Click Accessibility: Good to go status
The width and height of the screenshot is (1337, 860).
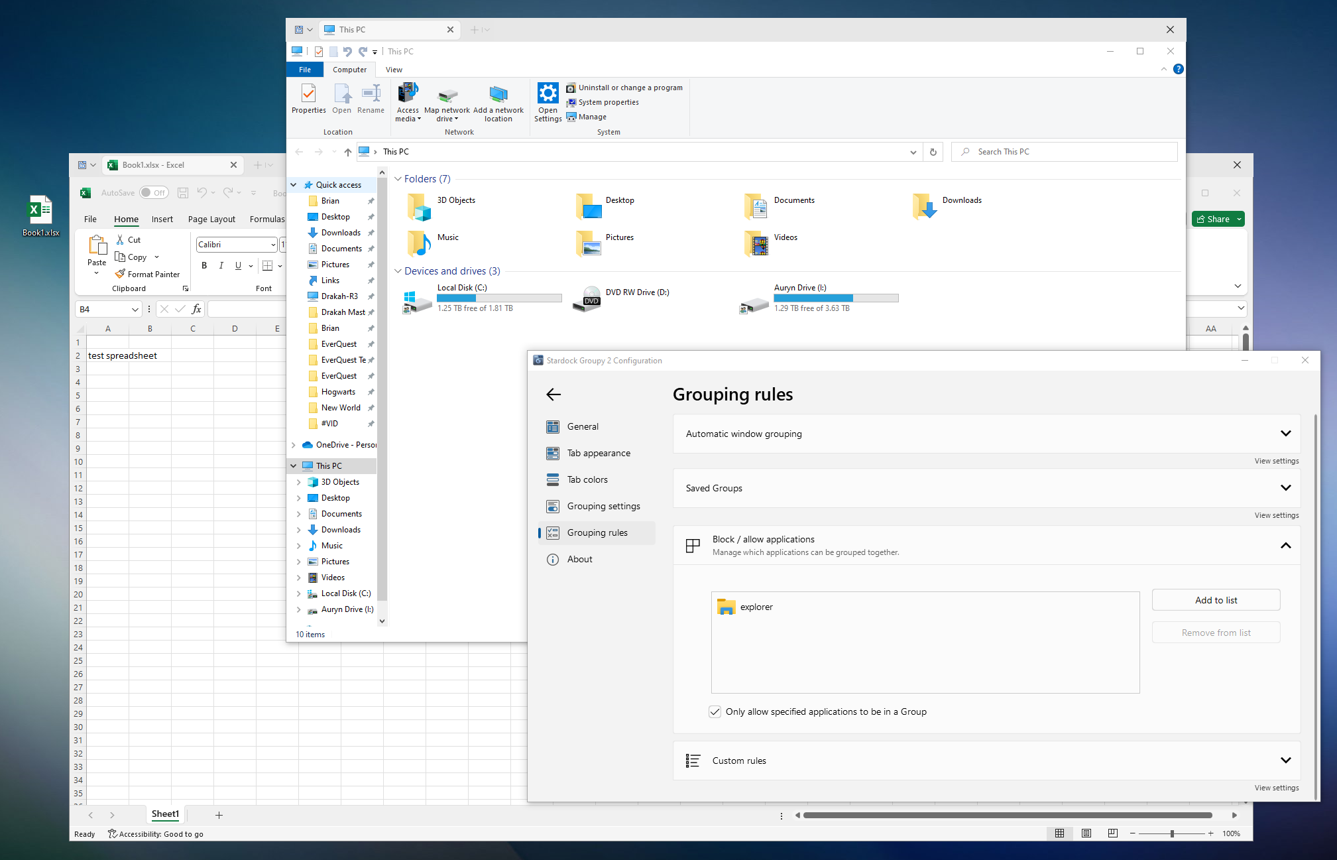(x=156, y=834)
